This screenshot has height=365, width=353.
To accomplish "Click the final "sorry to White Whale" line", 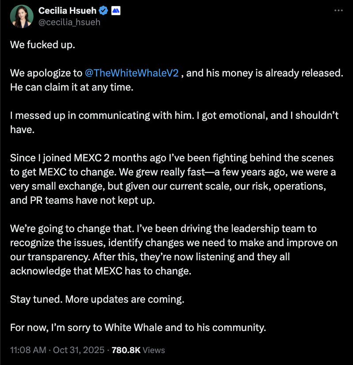I will click(x=139, y=327).
